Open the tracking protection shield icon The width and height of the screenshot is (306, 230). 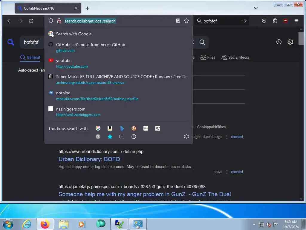click(x=51, y=21)
